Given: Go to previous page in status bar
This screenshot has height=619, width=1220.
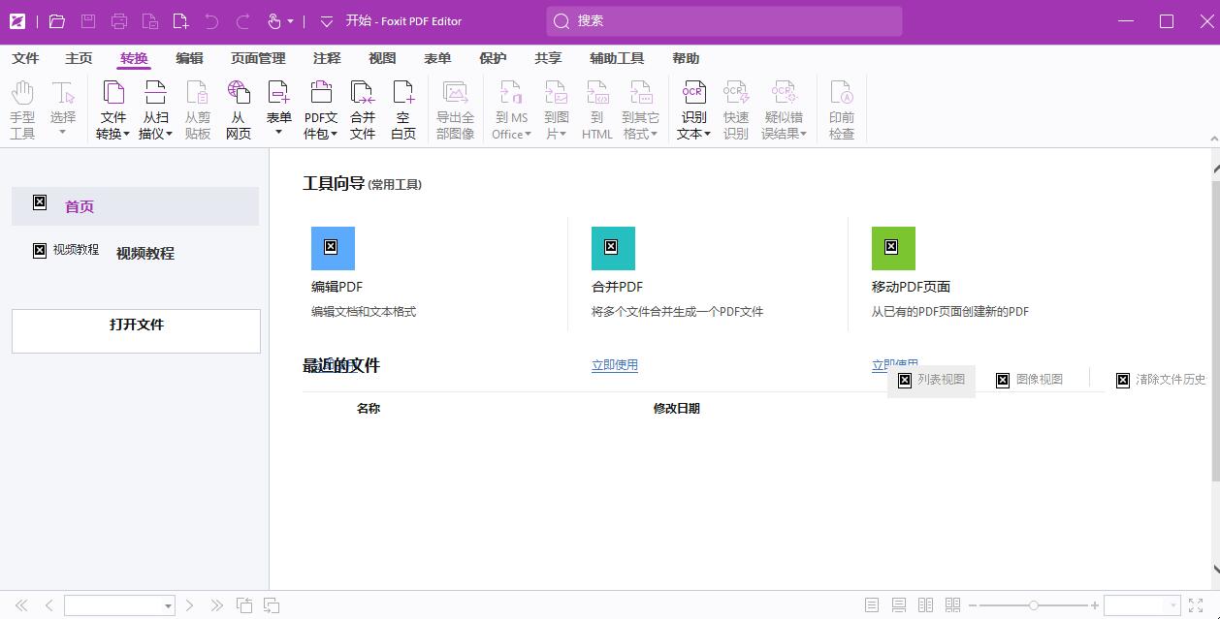Looking at the screenshot, I should point(48,605).
